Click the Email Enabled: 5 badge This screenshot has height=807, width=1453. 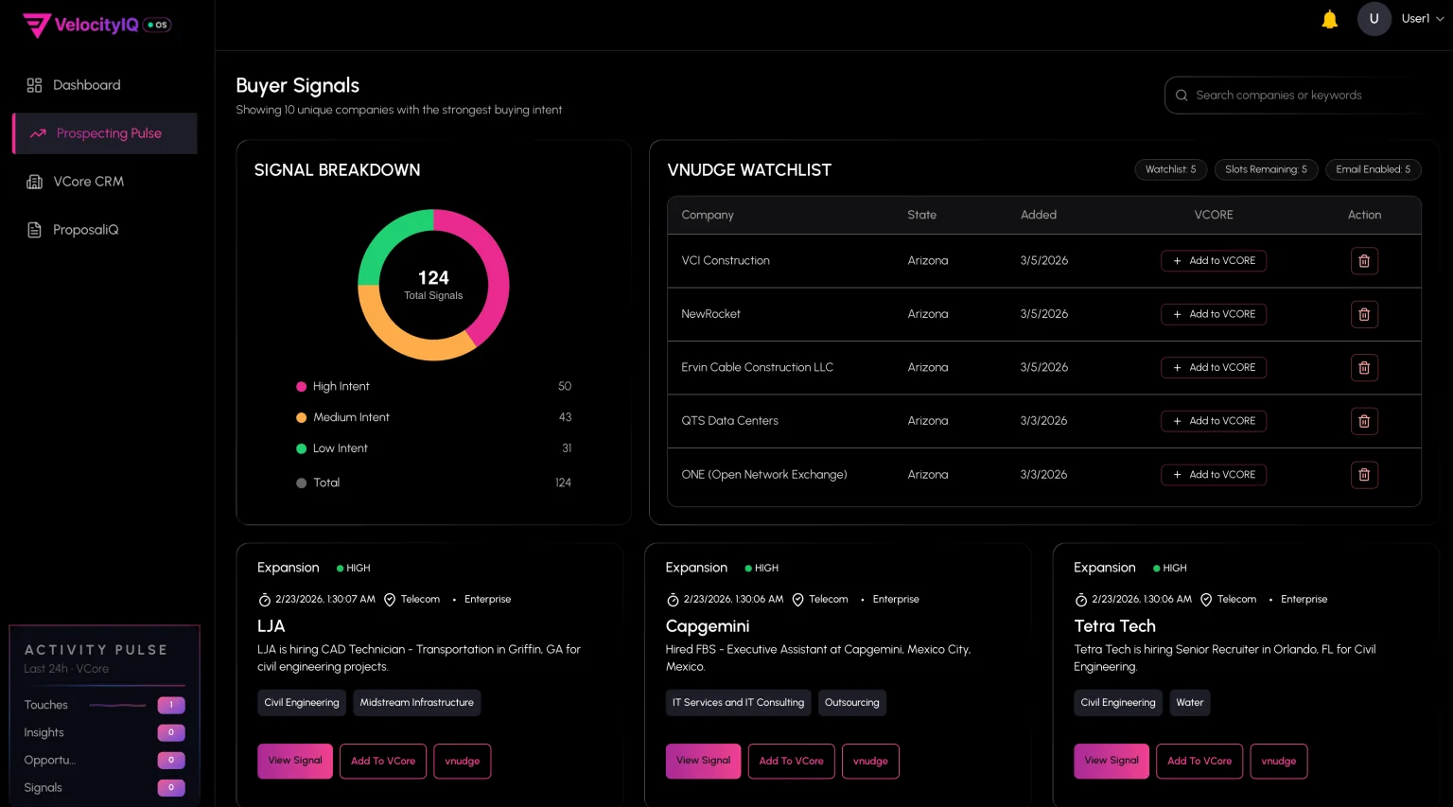pos(1373,169)
